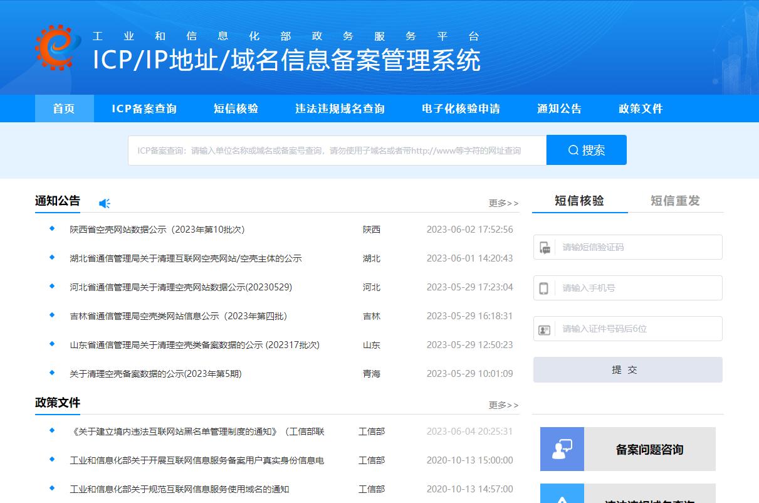Click the SMS code field icon
This screenshot has width=759, height=503.
(545, 248)
